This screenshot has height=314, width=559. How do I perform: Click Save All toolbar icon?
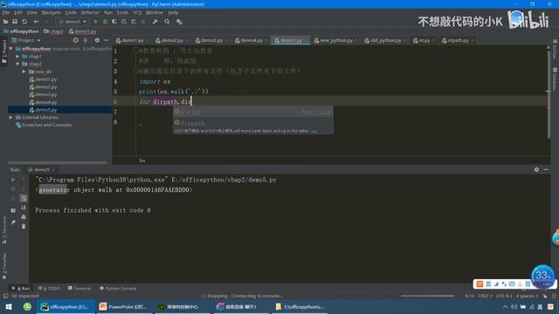(15, 22)
